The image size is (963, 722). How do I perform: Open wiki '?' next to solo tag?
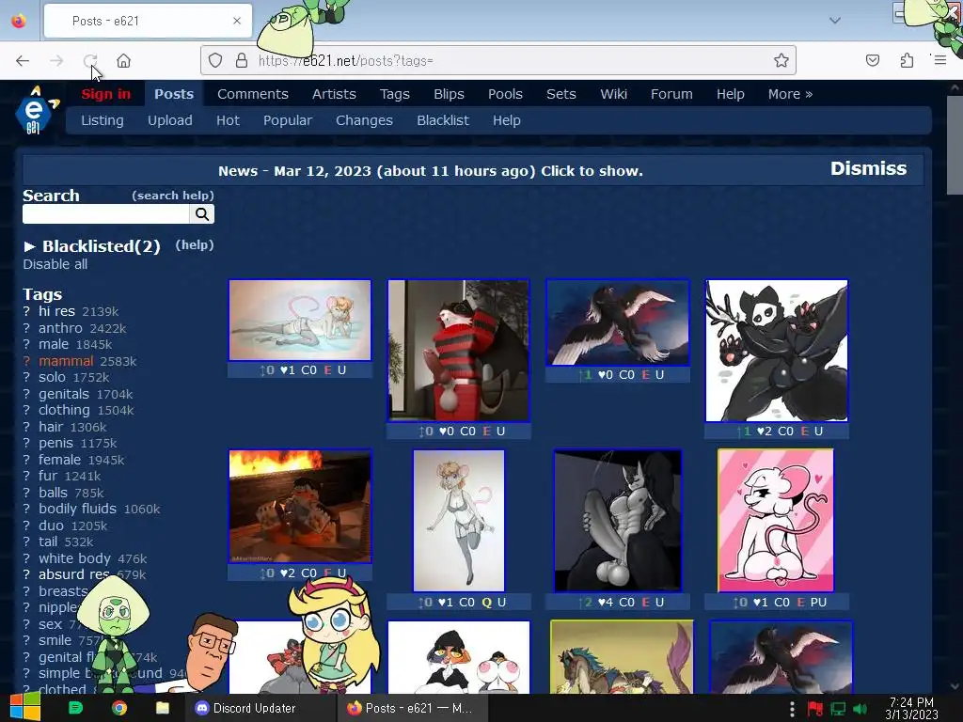click(26, 378)
